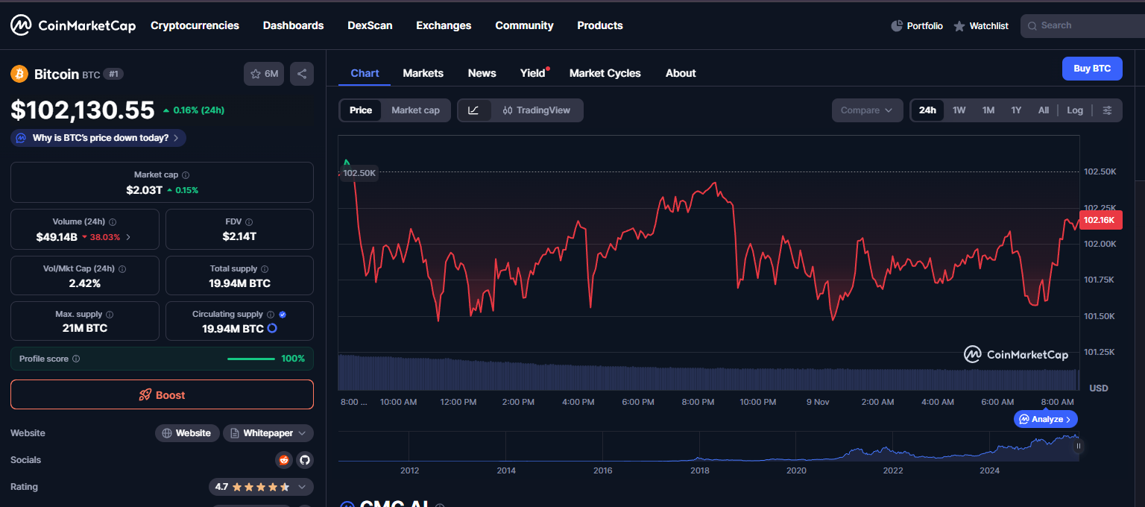
Task: Click the Buy BTC button
Action: [1091, 69]
